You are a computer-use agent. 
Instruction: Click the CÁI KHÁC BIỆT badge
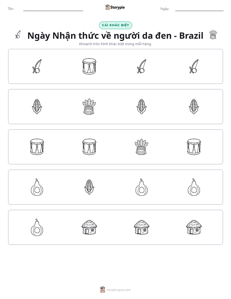click(115, 25)
